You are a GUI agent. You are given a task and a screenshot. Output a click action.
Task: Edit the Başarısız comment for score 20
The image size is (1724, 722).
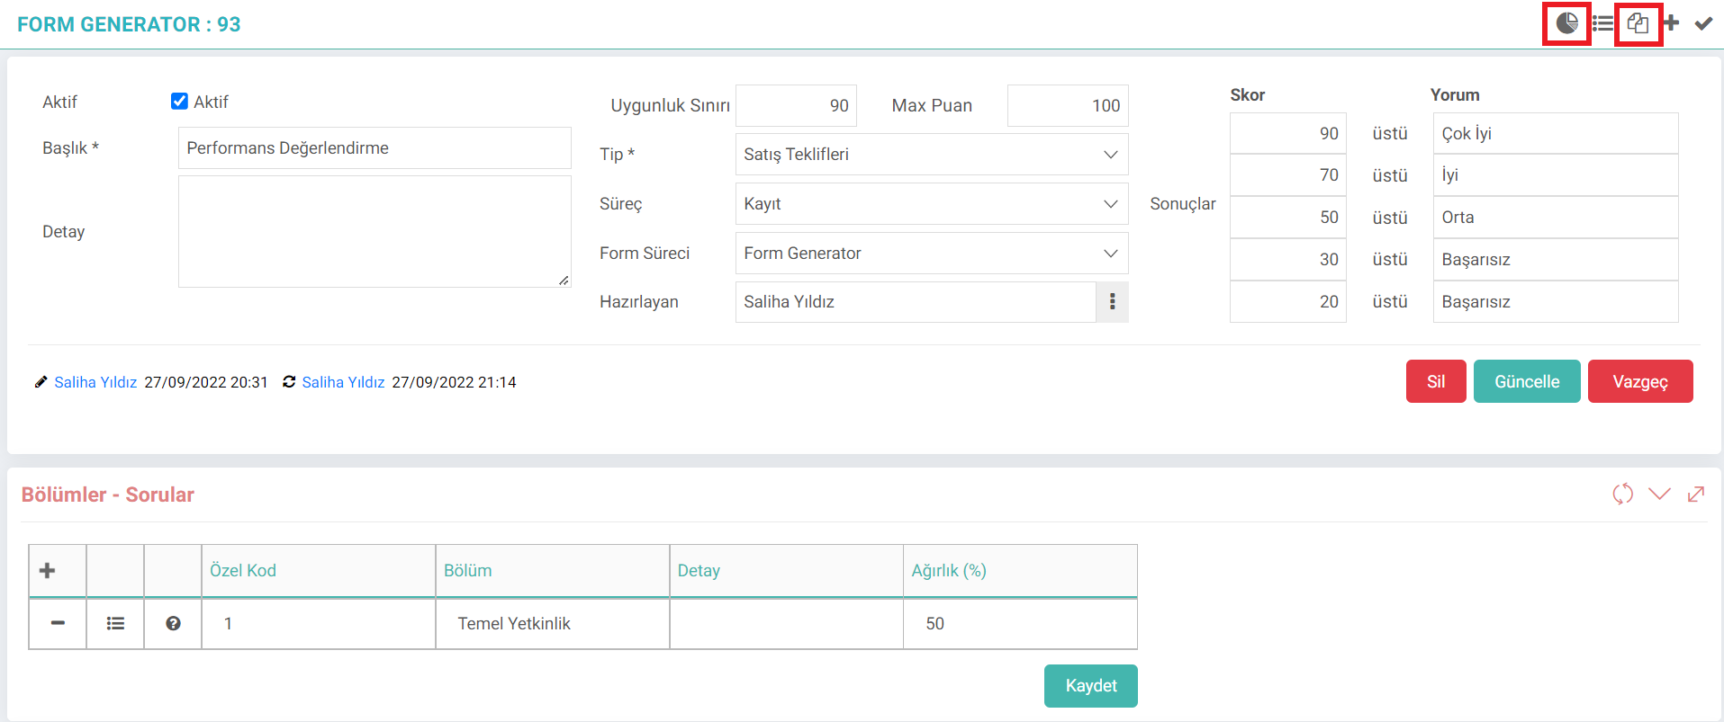click(1556, 302)
